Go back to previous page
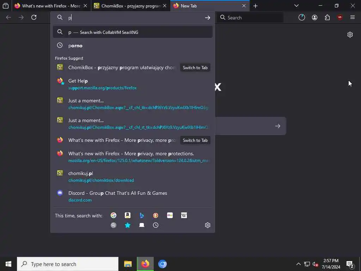The height and width of the screenshot is (271, 361). (8, 17)
